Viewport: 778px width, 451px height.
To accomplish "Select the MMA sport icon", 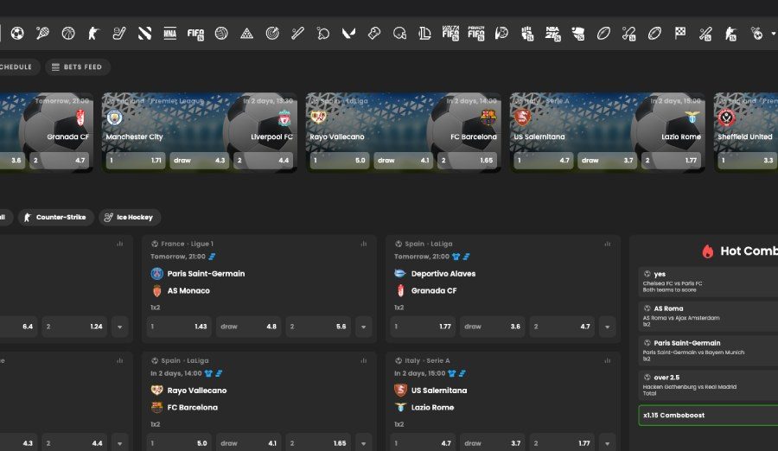I will [x=169, y=33].
